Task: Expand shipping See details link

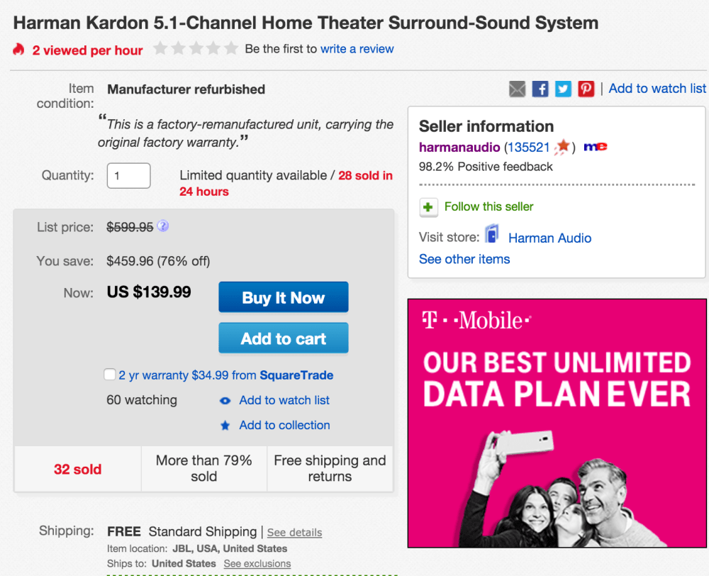Action: (x=294, y=532)
